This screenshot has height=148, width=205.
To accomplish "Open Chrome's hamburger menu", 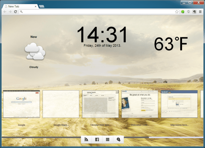I will (x=200, y=12).
